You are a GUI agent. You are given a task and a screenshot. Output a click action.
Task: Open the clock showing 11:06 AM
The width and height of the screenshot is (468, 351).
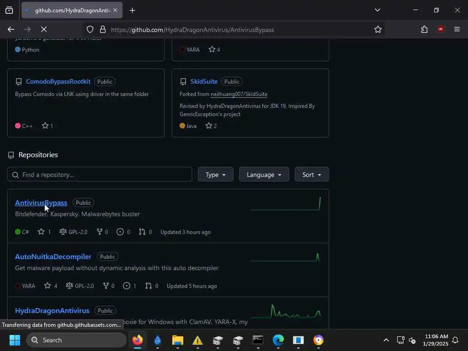coord(436,340)
